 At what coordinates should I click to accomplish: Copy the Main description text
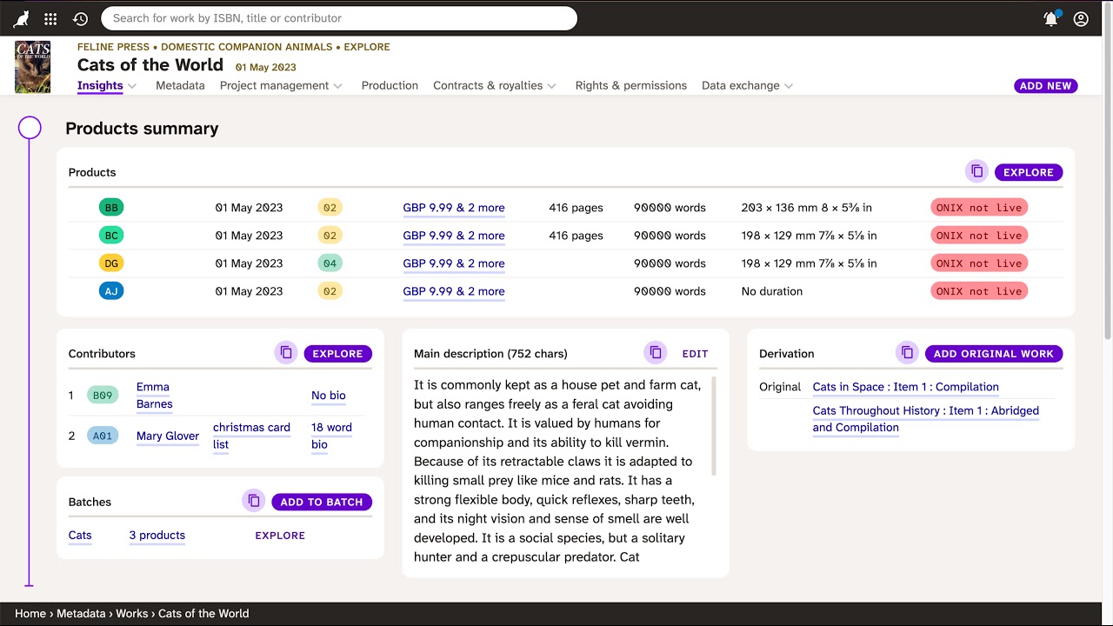[x=656, y=354]
